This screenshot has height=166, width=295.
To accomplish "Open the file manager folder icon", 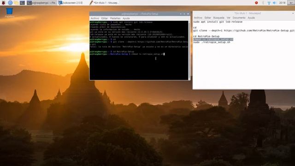I will [x=17, y=3].
